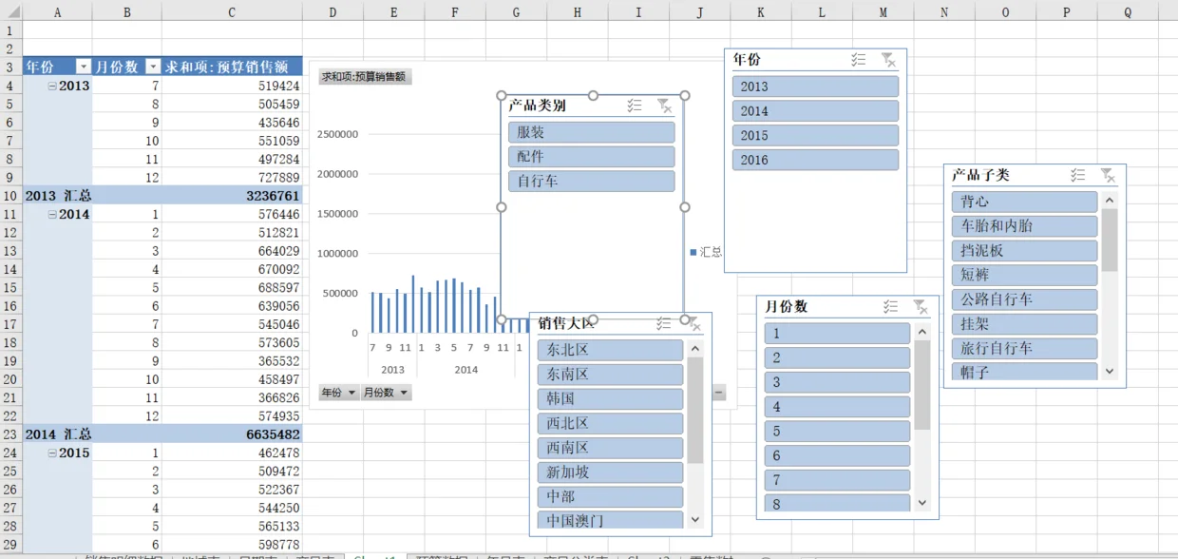Screen dimensions: 1178x559
Task: Click the 汇总 legend entry on the chart
Action: [706, 252]
